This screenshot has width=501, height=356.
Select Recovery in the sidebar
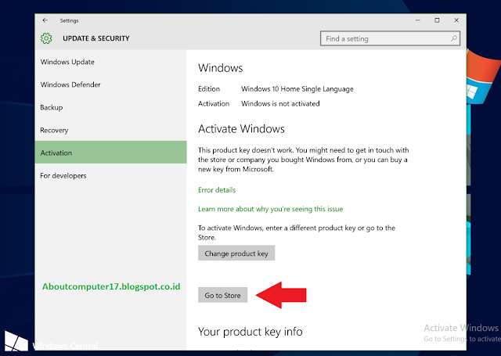pos(110,130)
